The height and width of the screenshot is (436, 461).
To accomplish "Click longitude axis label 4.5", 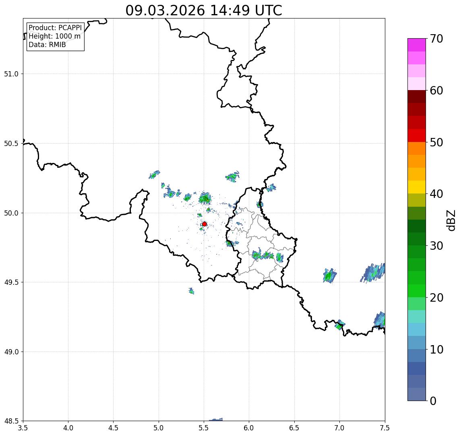I will [114, 428].
